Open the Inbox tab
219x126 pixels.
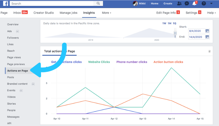tap(17, 13)
